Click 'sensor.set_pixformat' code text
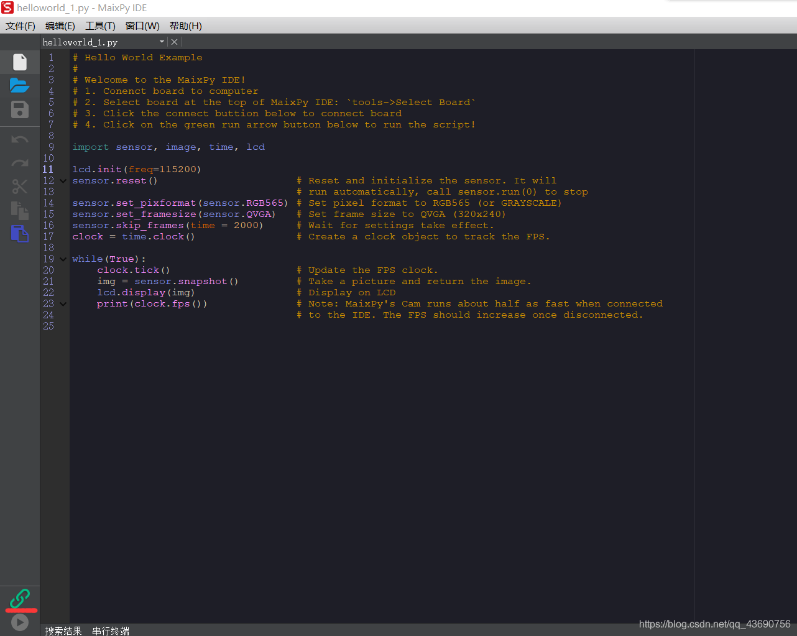797x636 pixels. [134, 203]
